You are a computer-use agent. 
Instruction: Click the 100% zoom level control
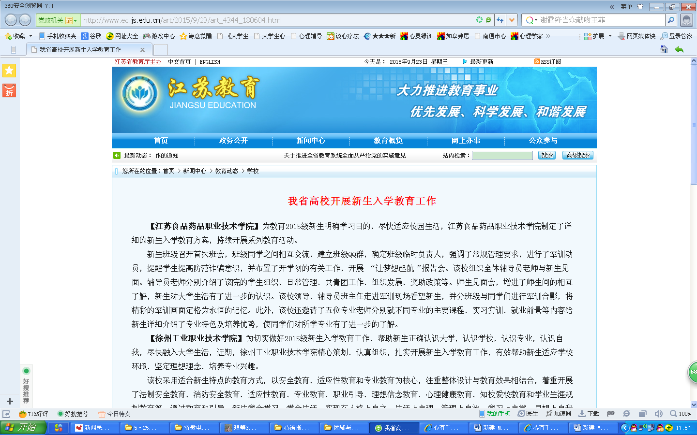(681, 414)
